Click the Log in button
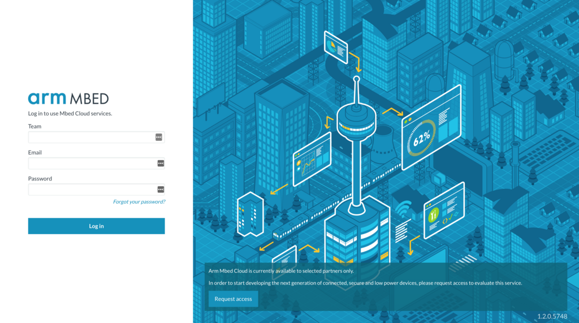 96,226
